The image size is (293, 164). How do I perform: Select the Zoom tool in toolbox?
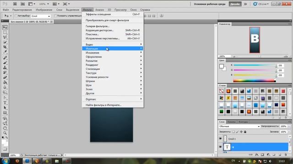(x=5, y=133)
